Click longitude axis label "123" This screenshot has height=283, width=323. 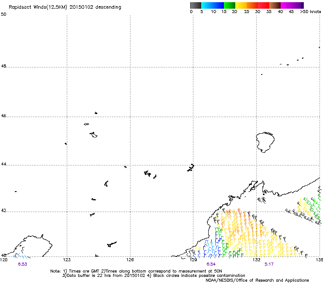(x=67, y=260)
